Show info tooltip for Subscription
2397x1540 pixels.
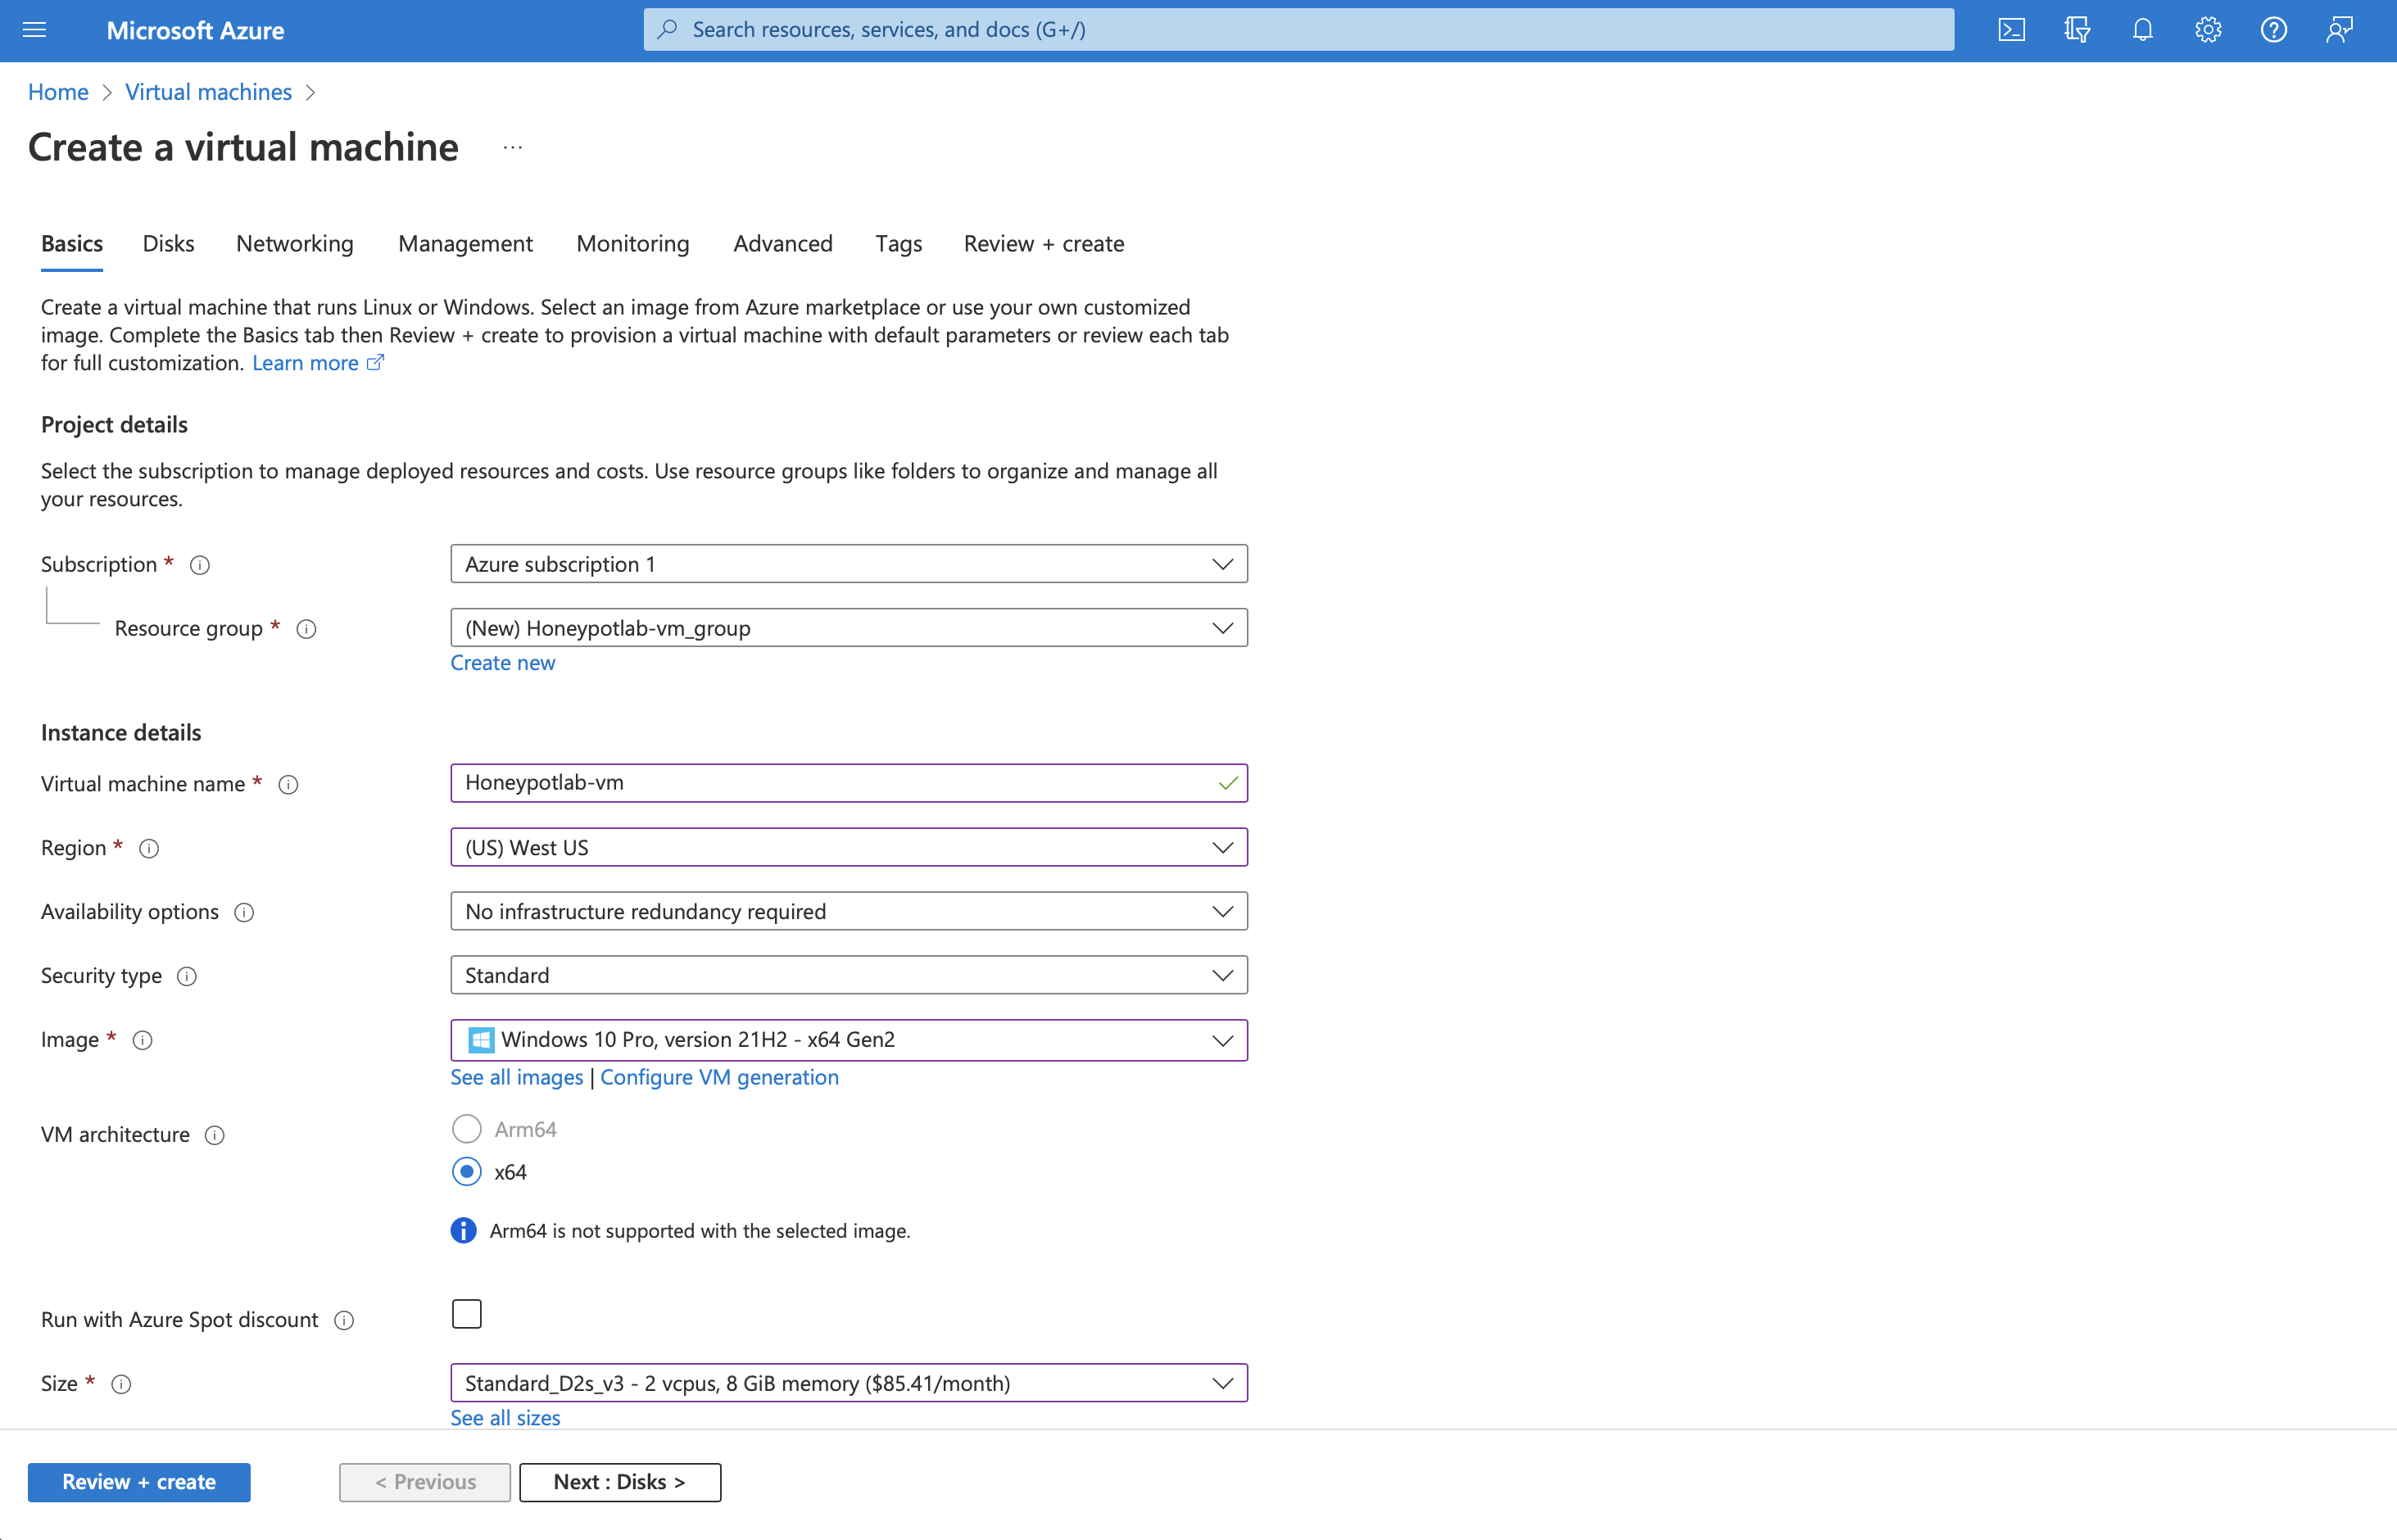pyautogui.click(x=200, y=565)
